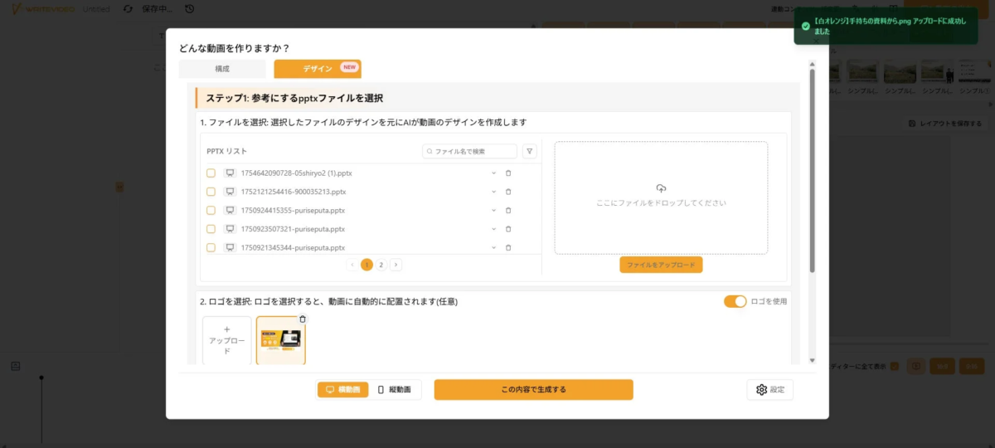Click file name 1754642090728-05shiryo2 (1).pptx

click(296, 173)
